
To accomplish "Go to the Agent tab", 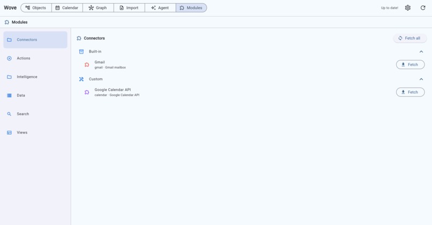I will tap(160, 7).
